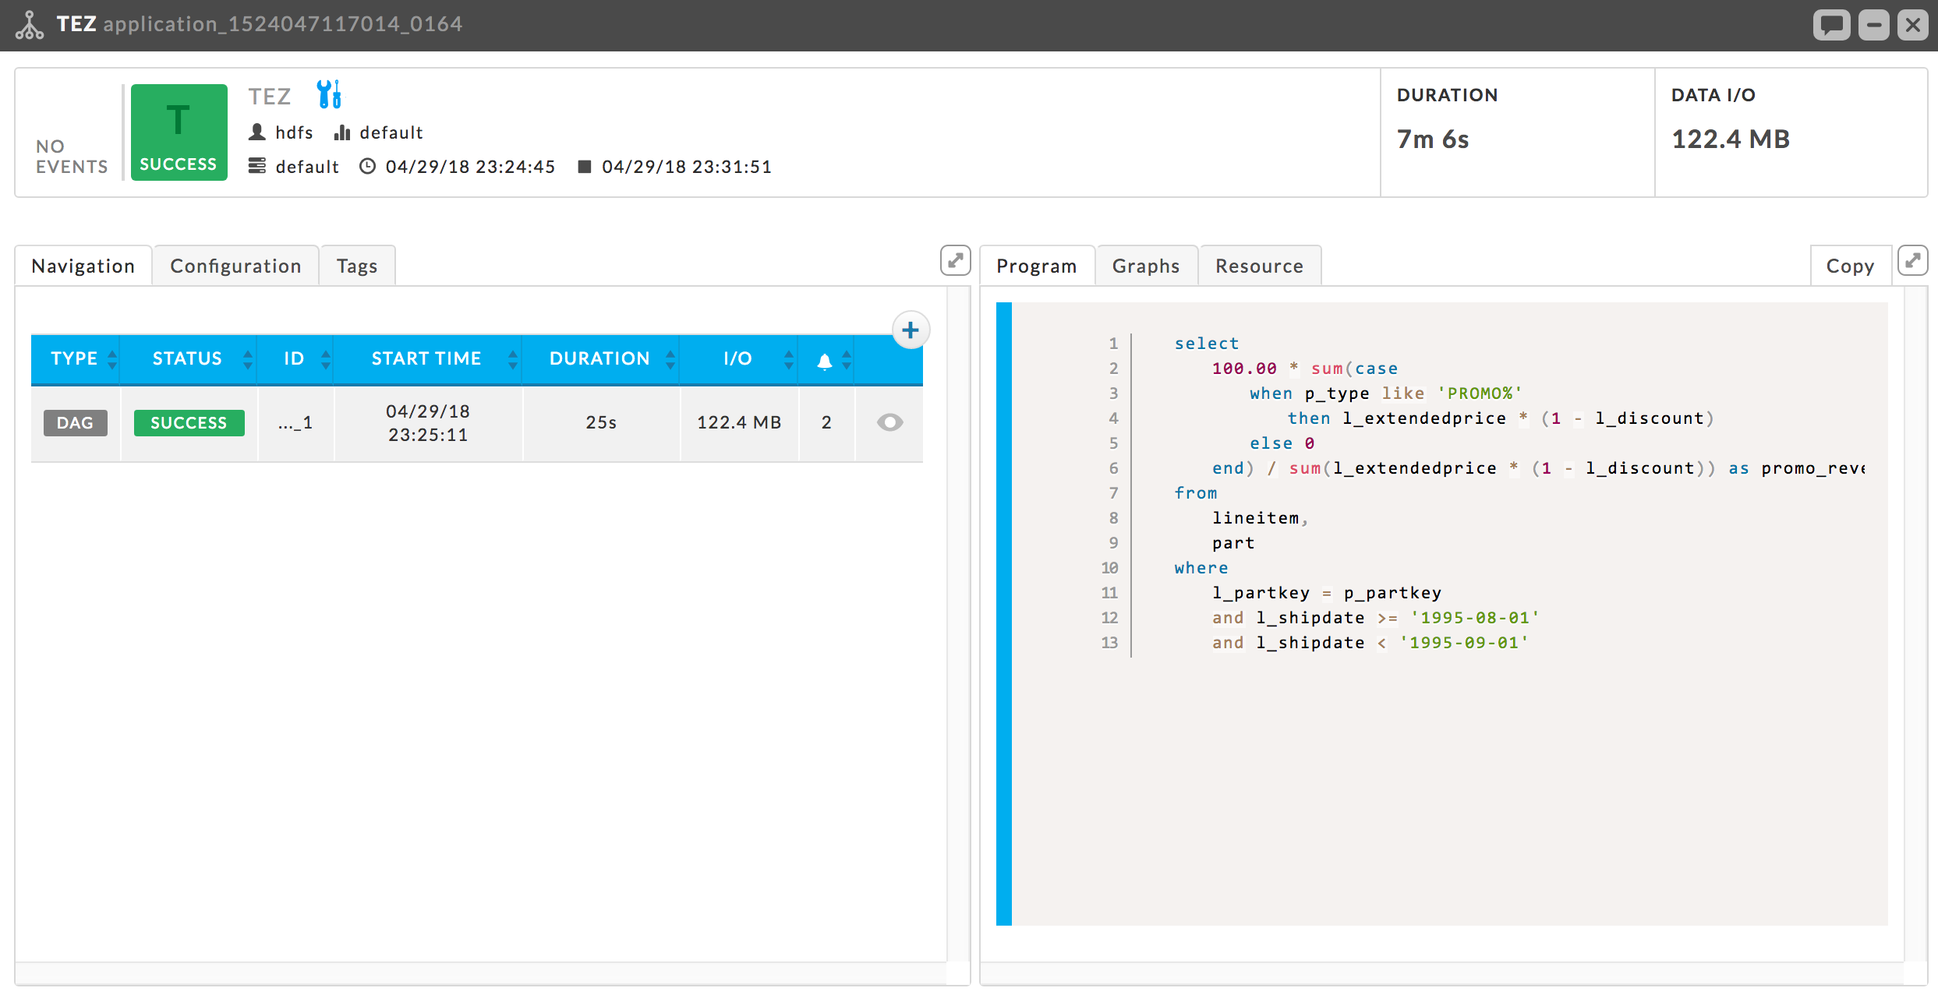Sort table by I/O column
1938x1002 pixels.
coord(738,359)
